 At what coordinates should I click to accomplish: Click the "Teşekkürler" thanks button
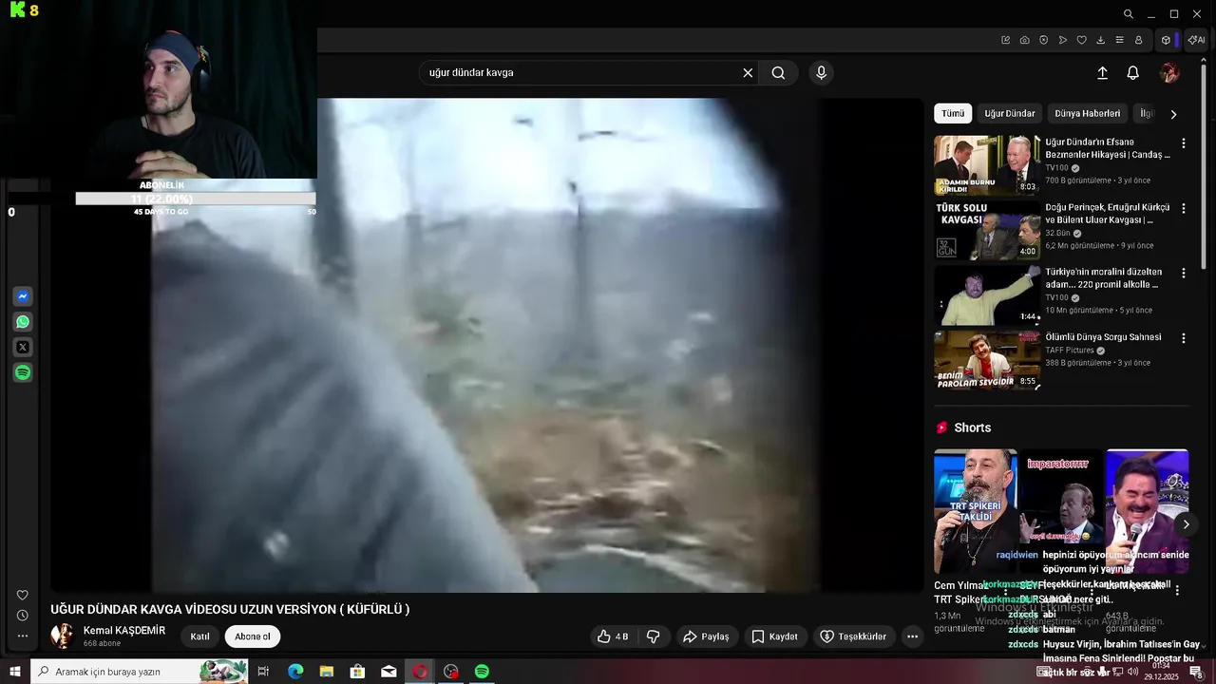853,636
